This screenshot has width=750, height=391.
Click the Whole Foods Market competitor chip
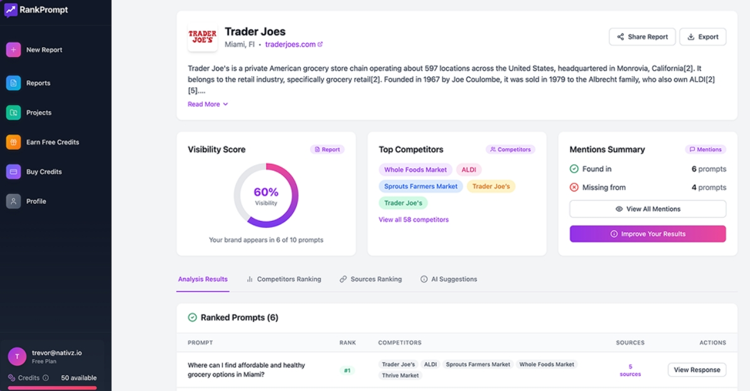415,169
